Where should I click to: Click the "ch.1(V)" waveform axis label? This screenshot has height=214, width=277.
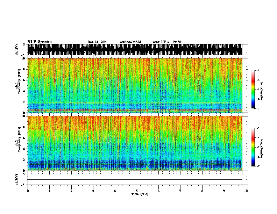16,50
